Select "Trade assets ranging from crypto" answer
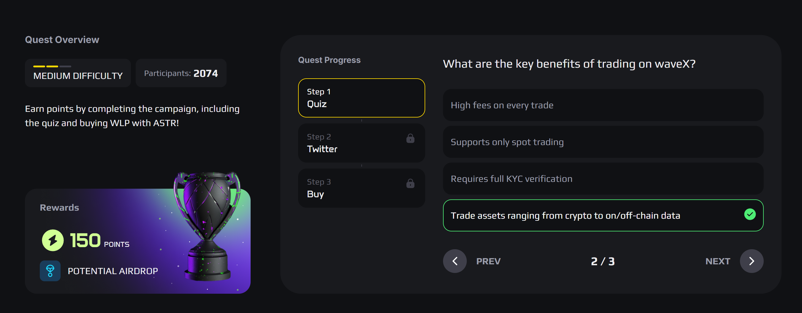This screenshot has height=313, width=802. [591, 215]
